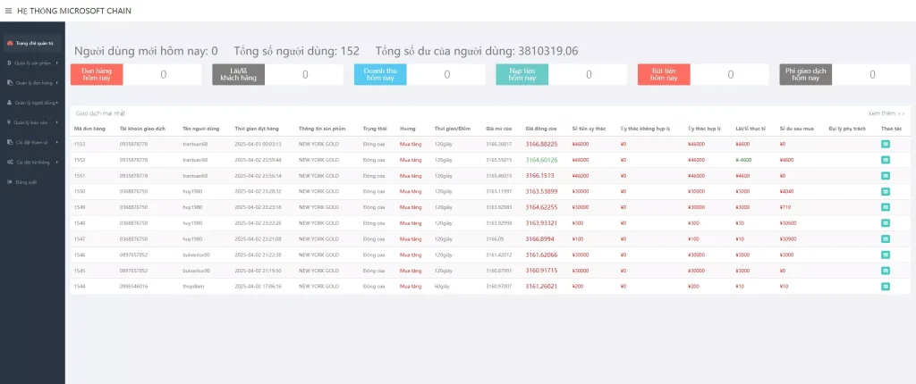Click the balance value ¥710
The image size is (916, 384).
785,207
